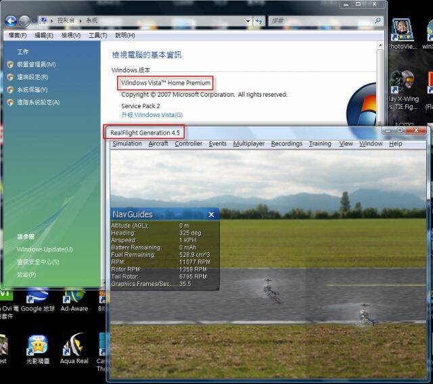Click the Back arrow in Control Panel window
433x384 pixels.
[11, 21]
